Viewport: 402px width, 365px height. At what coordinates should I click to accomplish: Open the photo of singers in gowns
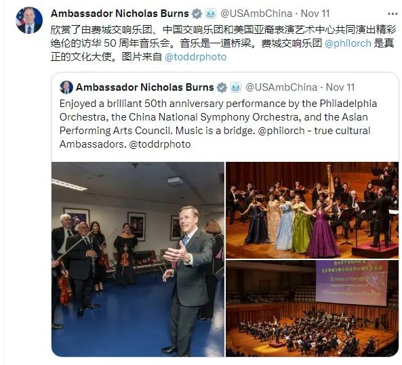[313, 210]
